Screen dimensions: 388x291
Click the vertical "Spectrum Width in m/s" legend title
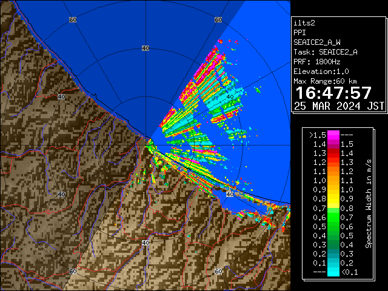369,204
